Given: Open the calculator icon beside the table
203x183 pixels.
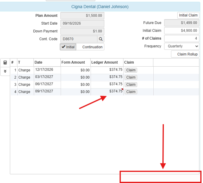Looking at the screenshot, I should (5, 63).
